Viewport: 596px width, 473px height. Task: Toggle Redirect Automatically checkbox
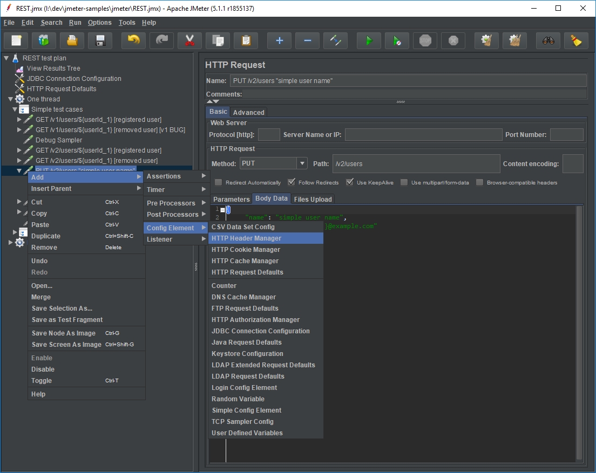click(218, 183)
